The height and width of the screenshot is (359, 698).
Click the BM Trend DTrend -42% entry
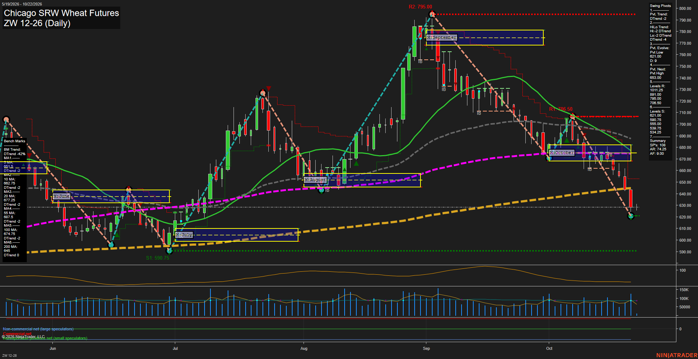15,152
